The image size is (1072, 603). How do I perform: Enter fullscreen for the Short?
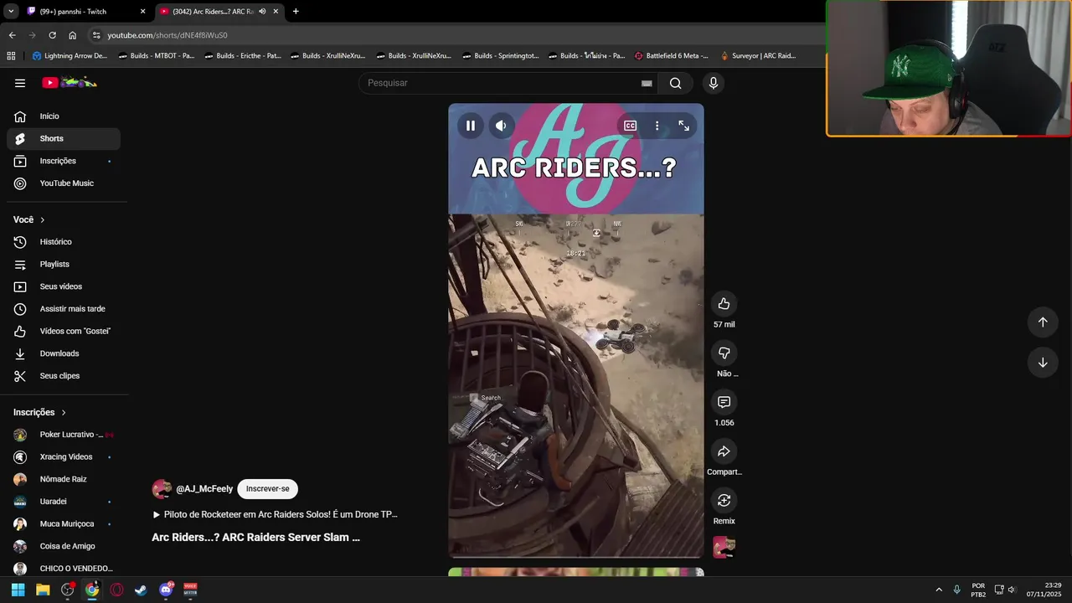click(x=684, y=126)
